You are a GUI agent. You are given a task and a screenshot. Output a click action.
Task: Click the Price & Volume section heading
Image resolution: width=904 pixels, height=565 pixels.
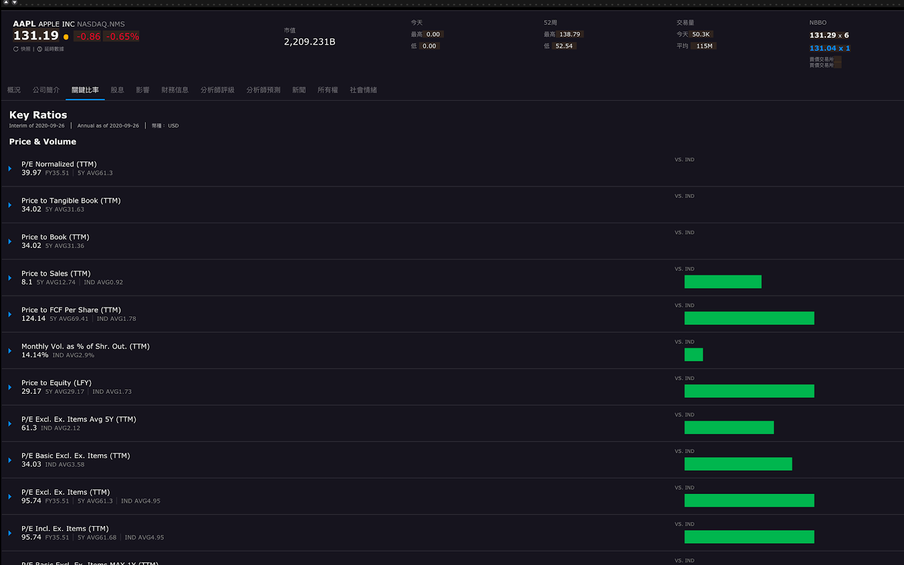(x=42, y=142)
